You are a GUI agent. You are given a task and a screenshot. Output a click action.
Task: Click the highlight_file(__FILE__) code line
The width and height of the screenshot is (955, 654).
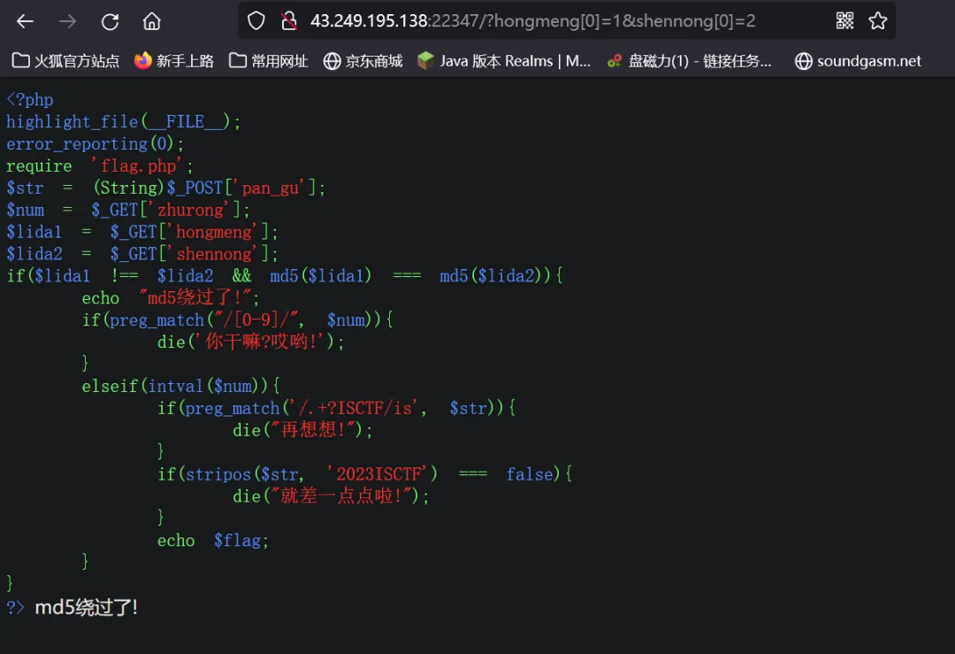pos(123,121)
